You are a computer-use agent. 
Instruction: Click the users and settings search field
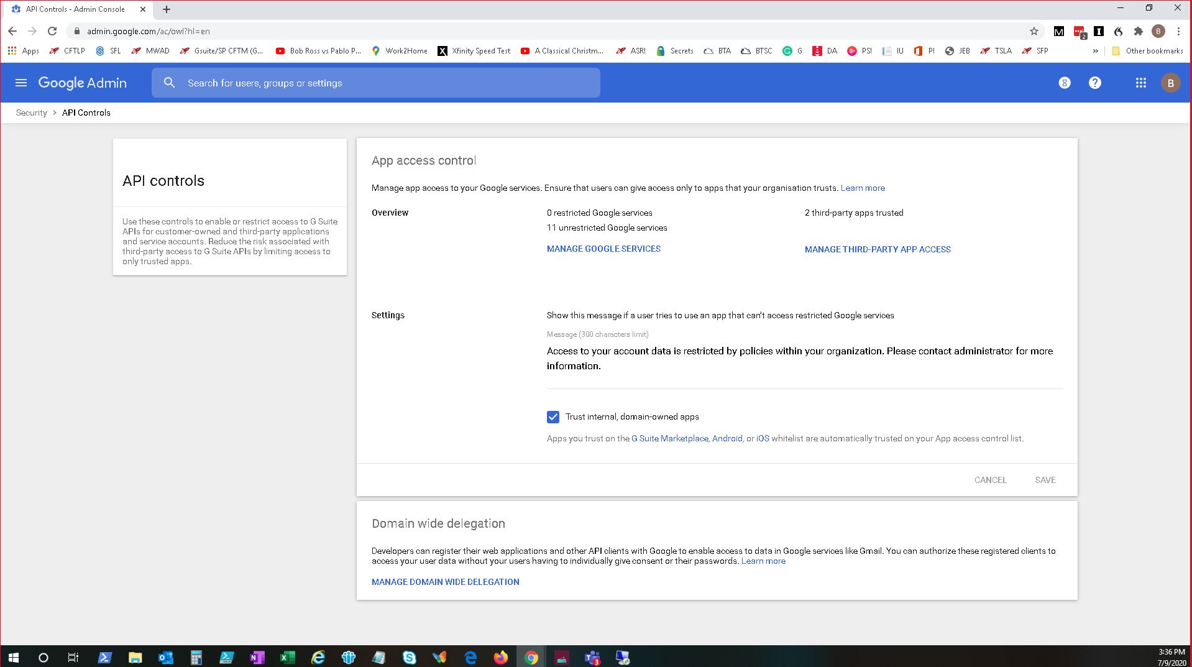[375, 82]
